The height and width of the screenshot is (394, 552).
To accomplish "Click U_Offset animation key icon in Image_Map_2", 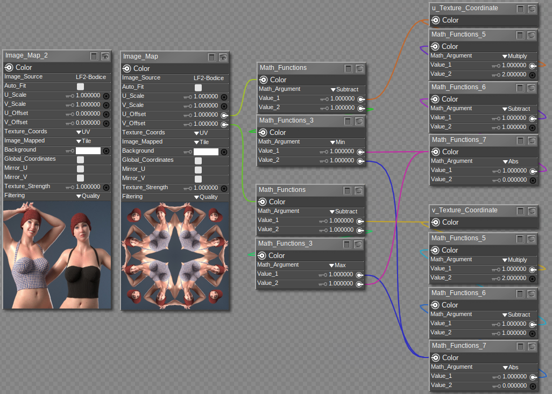I will [70, 114].
